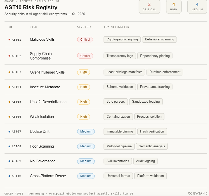Viewport: 209px width, 196px height.
Task: Click the Dependency pinning mitigation tag
Action: pyautogui.click(x=155, y=56)
